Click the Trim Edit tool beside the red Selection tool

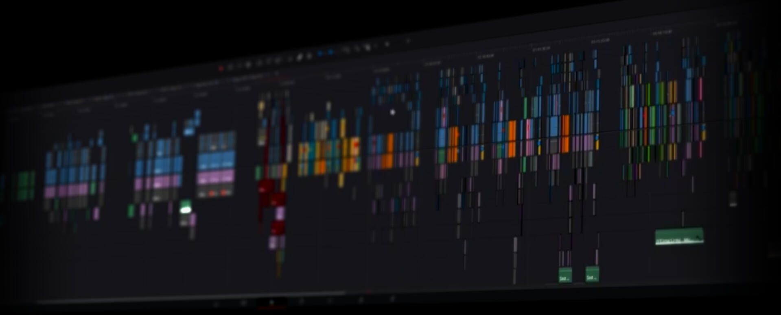(230, 67)
